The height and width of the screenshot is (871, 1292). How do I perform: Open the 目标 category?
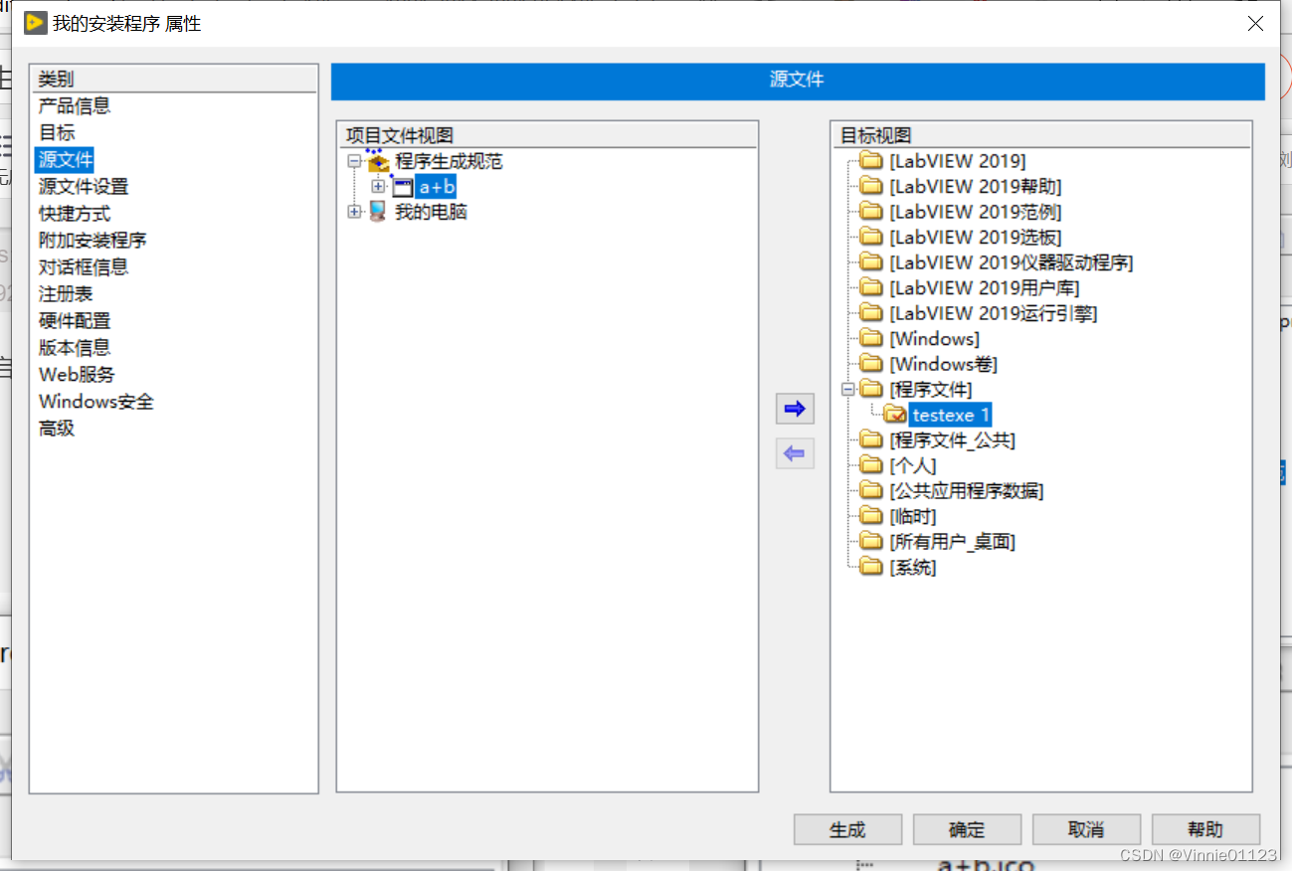[x=57, y=132]
